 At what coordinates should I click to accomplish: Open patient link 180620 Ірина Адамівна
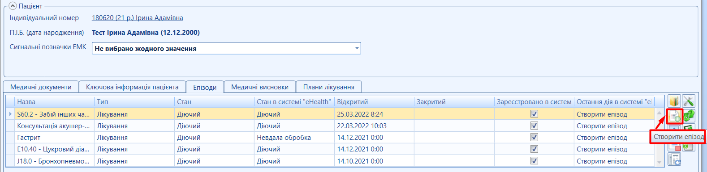(138, 18)
